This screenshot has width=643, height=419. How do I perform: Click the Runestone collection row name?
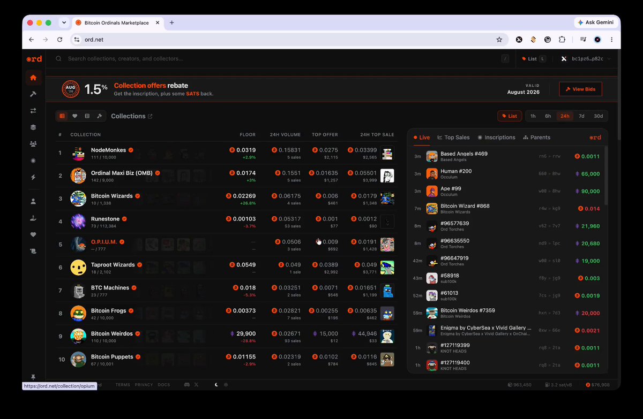point(105,219)
